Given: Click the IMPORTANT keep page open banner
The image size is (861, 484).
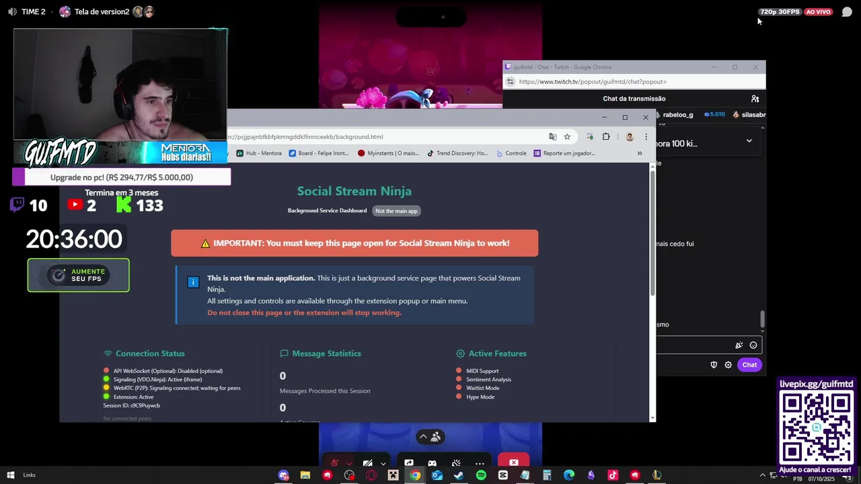Looking at the screenshot, I should coord(354,243).
